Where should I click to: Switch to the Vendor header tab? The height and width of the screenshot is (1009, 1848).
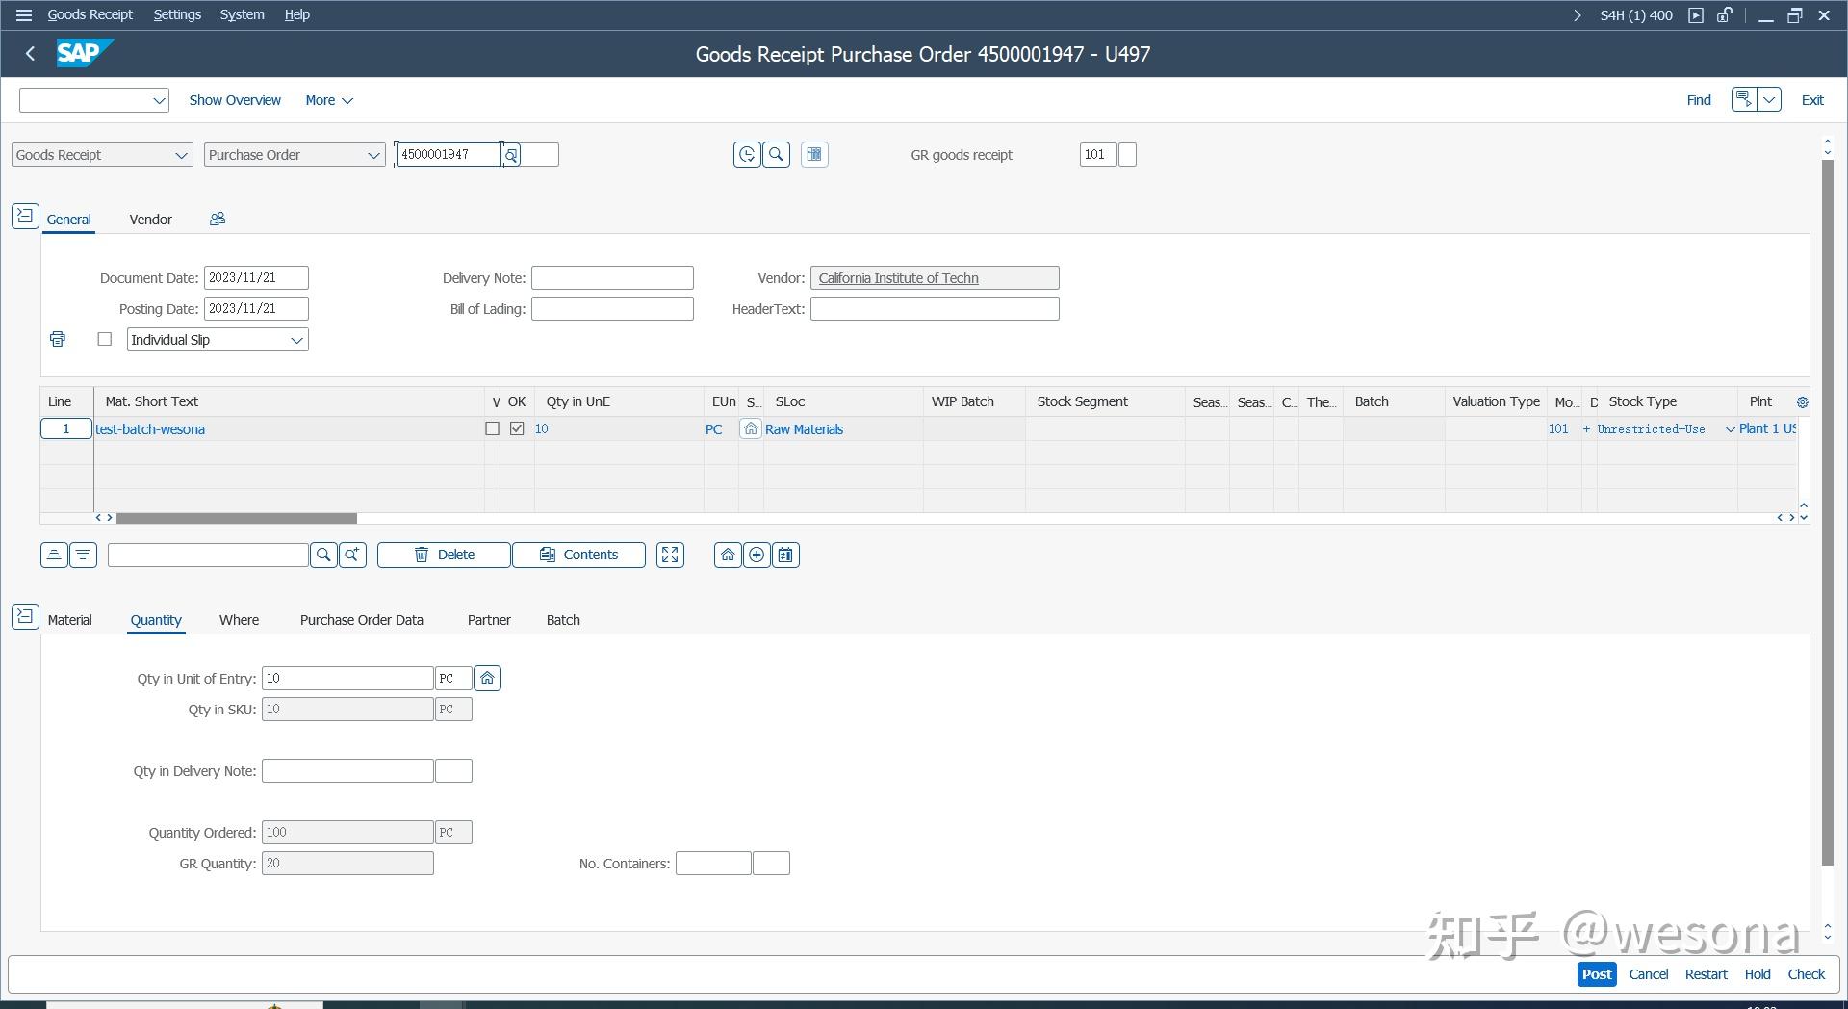pos(151,220)
